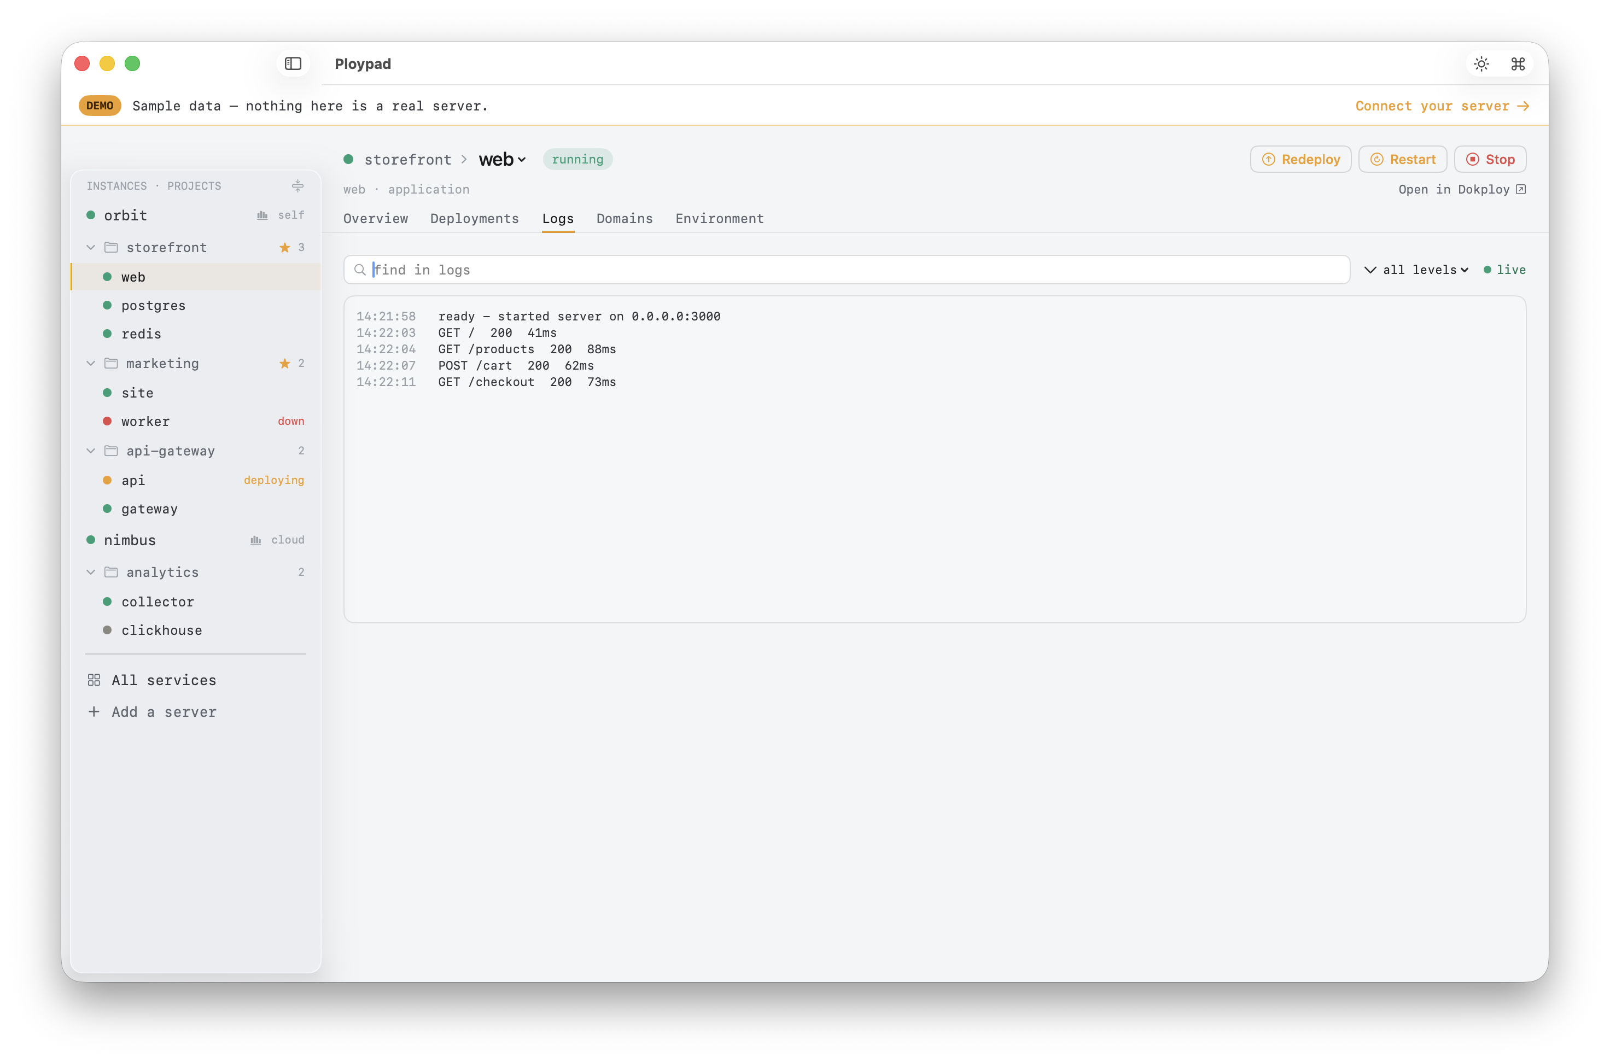Click log line 'GET /checkout 200 73ms'
The image size is (1610, 1063).
pos(527,382)
